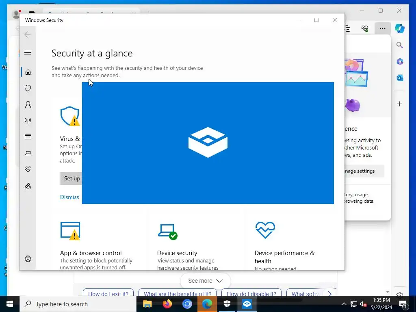Open Virus & threat protection shield icon
The width and height of the screenshot is (416, 312).
coord(28,88)
